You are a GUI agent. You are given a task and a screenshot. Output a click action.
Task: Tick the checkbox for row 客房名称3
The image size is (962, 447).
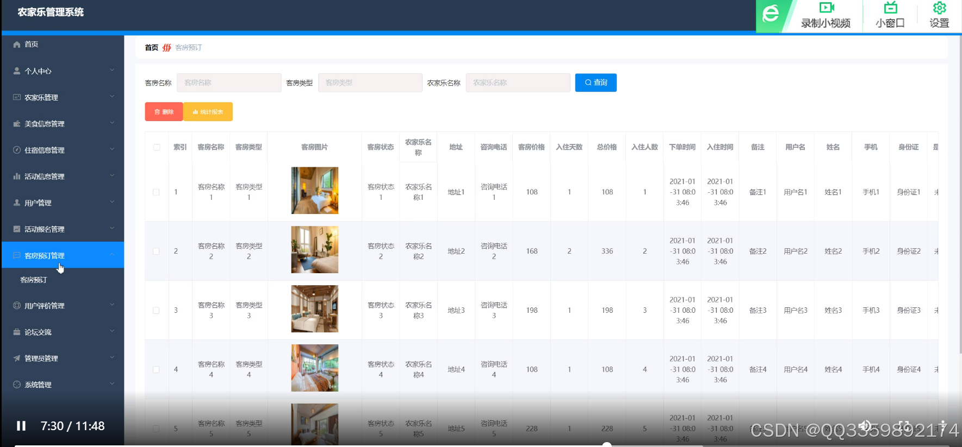click(156, 311)
